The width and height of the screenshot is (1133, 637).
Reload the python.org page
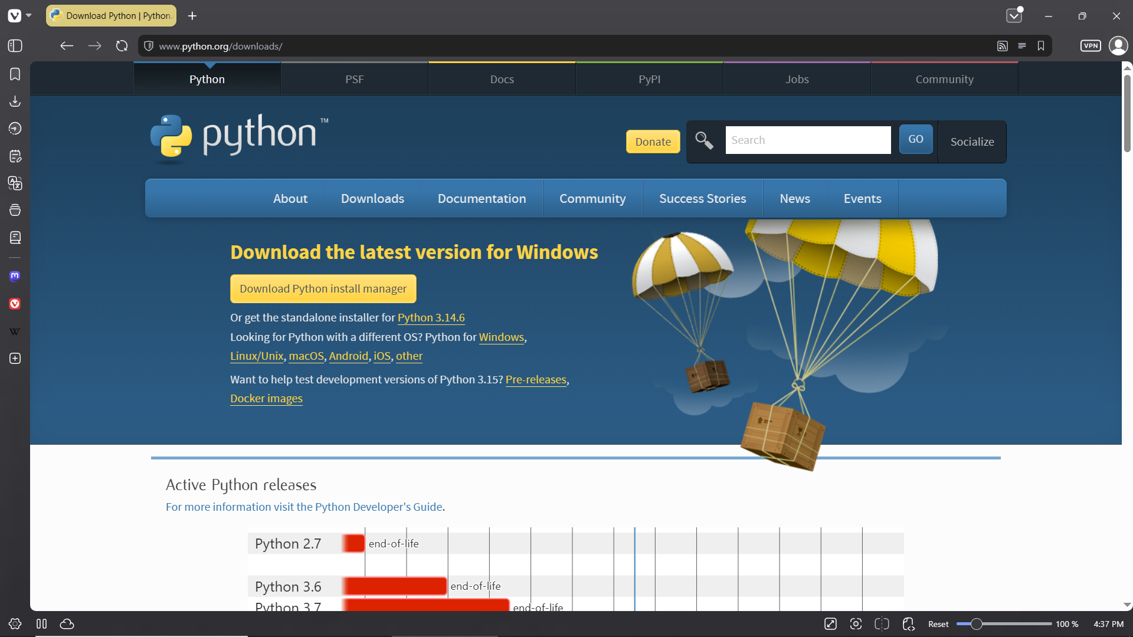[122, 46]
